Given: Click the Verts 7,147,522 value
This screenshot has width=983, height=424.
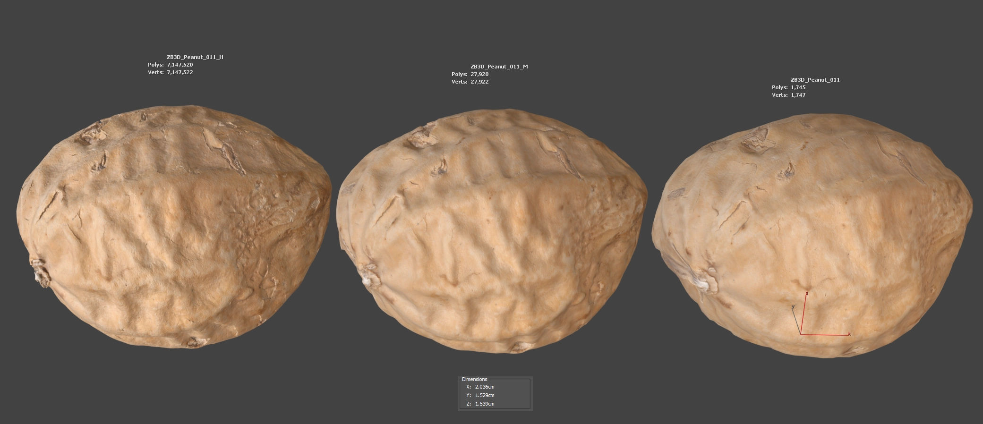Looking at the screenshot, I should pyautogui.click(x=180, y=72).
